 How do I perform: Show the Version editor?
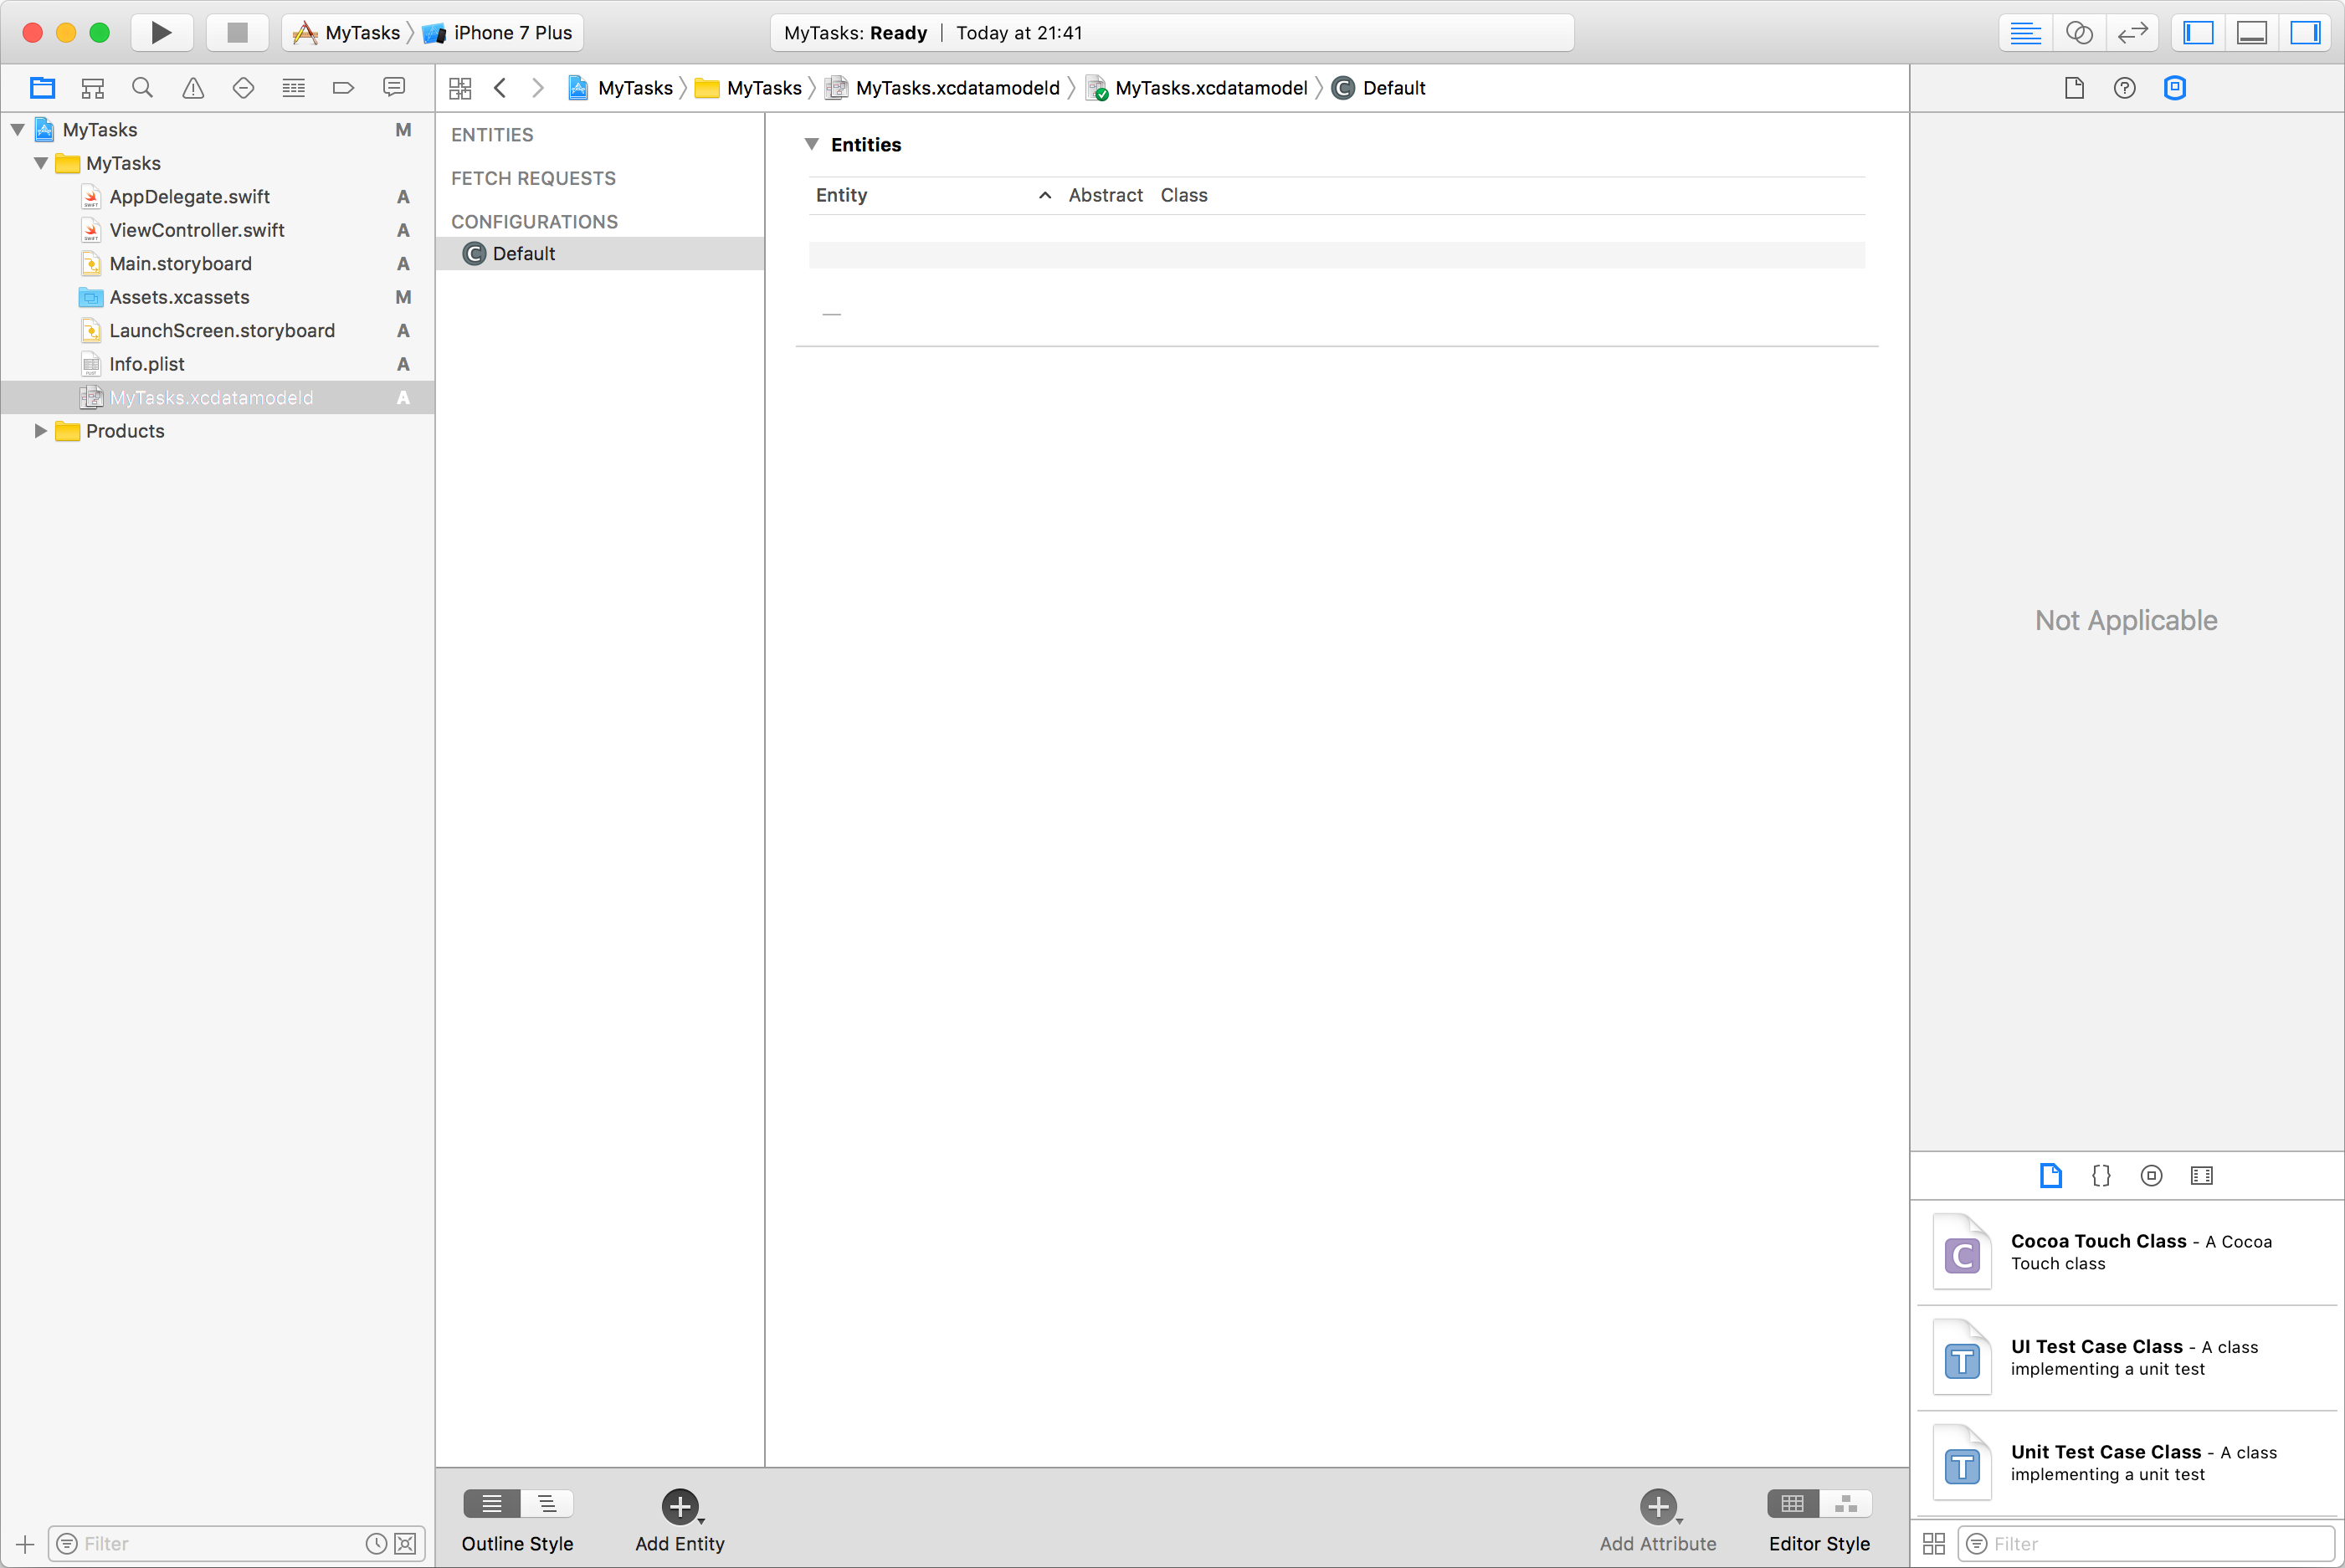2132,33
